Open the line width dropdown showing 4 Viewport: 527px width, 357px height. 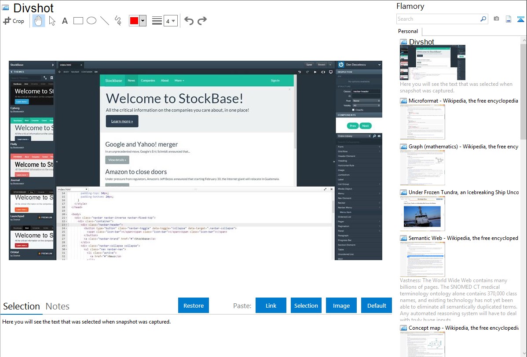pyautogui.click(x=170, y=21)
